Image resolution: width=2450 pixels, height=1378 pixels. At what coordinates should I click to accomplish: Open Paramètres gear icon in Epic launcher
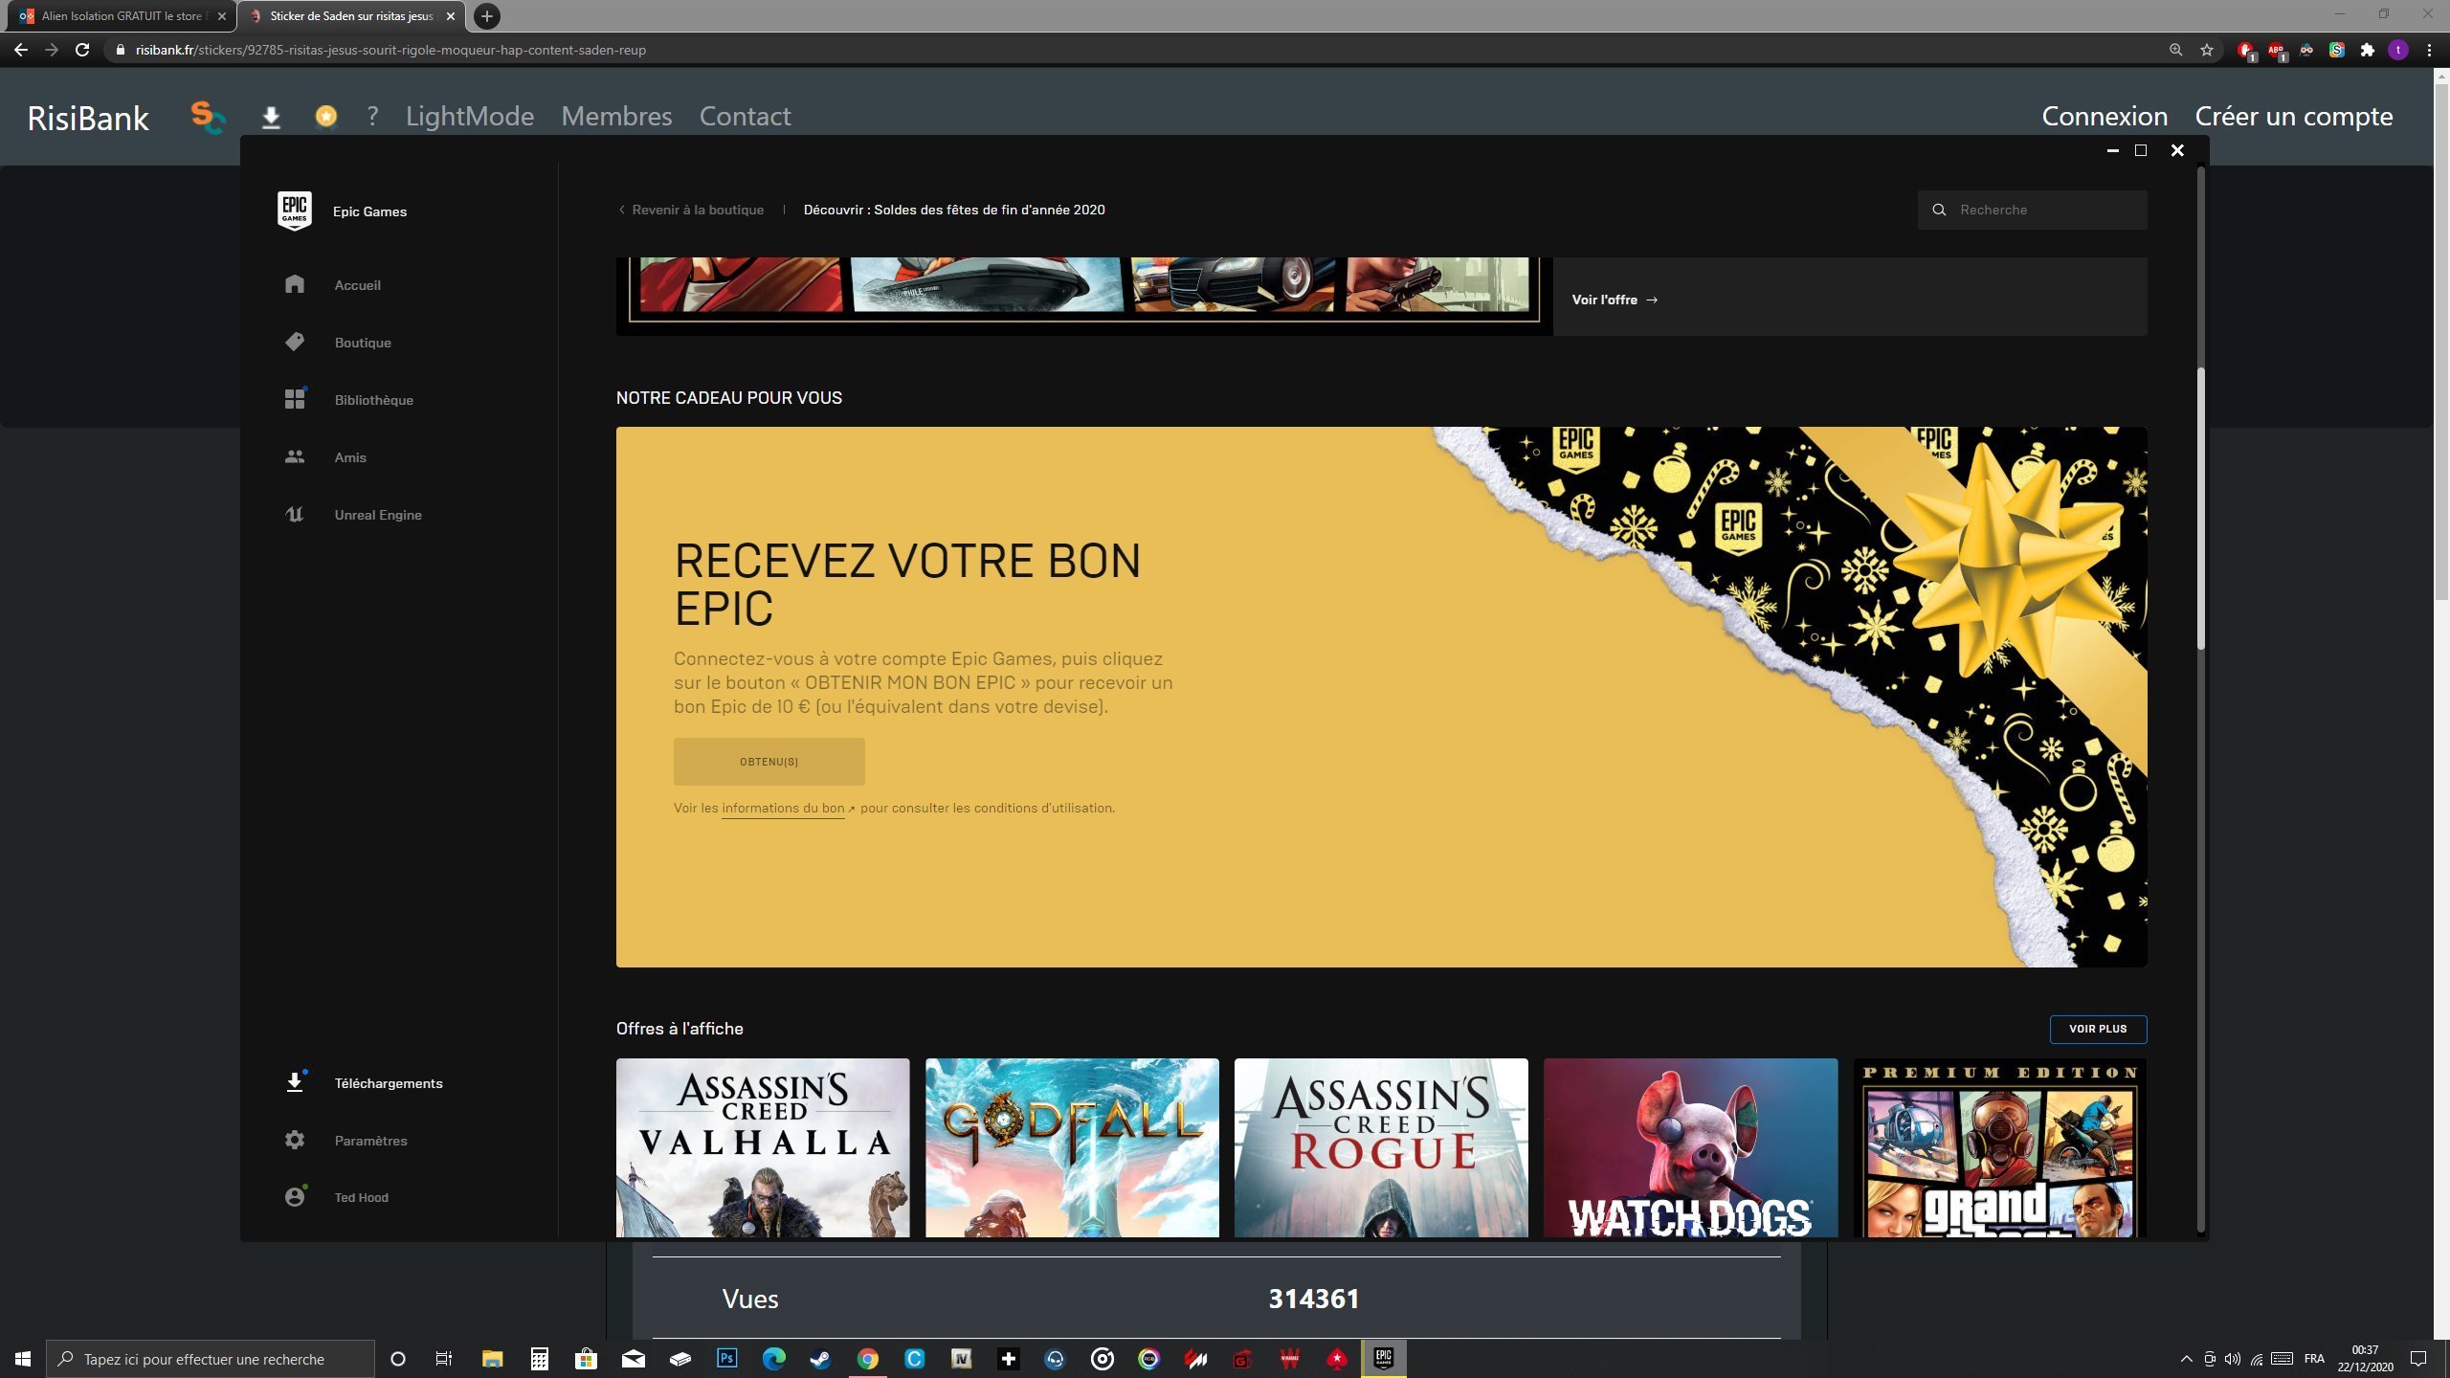(295, 1140)
